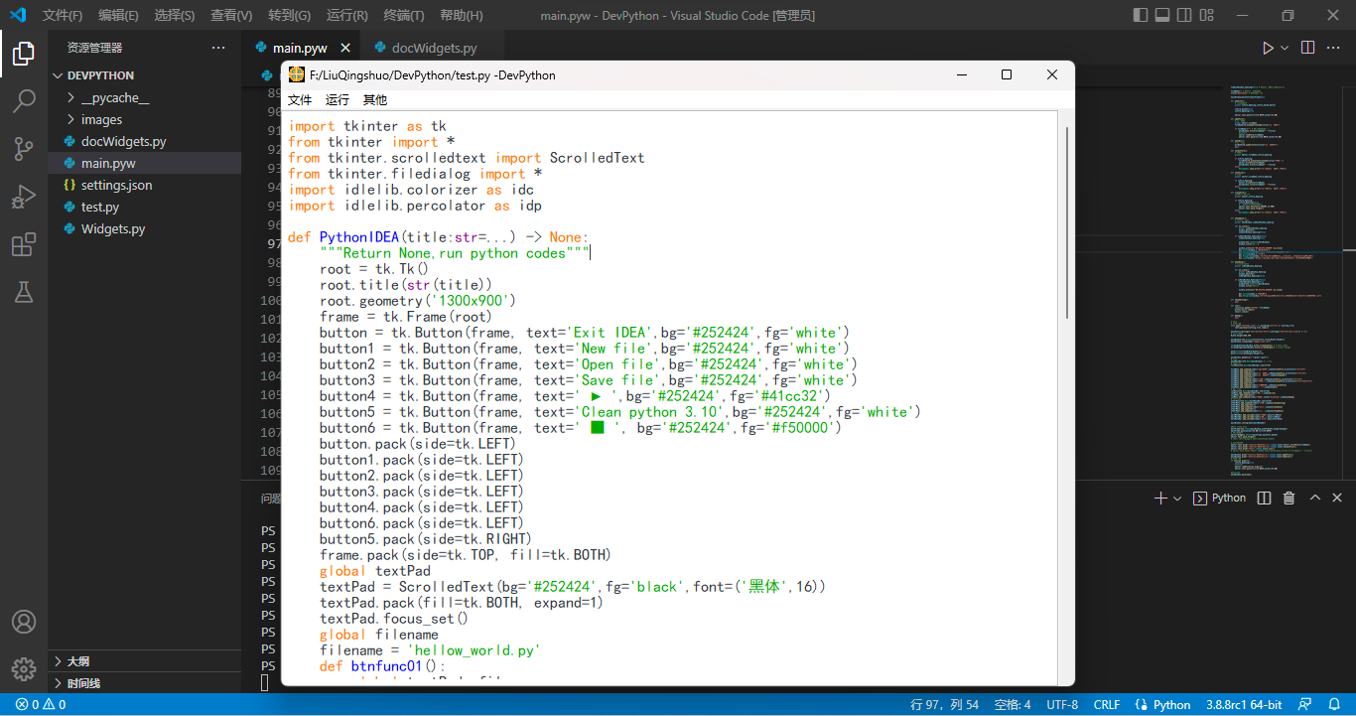Screen dimensions: 1356x716
Task: Close the main.pyw tab
Action: pyautogui.click(x=344, y=48)
